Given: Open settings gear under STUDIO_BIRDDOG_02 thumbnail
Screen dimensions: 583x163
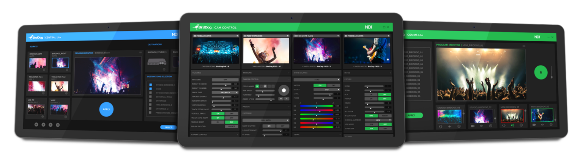Looking at the screenshot, I should 490,125.
